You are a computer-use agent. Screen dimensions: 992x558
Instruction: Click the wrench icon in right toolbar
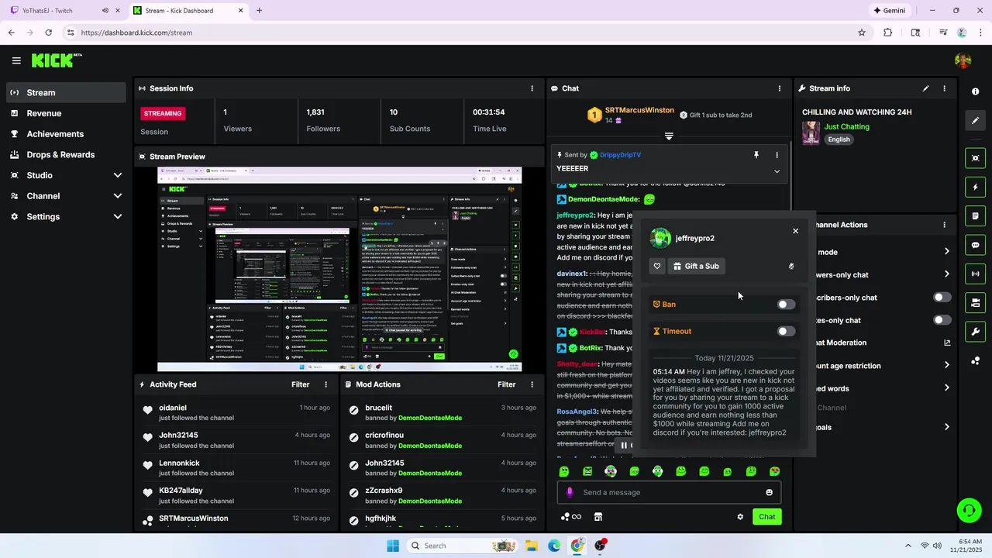975,332
